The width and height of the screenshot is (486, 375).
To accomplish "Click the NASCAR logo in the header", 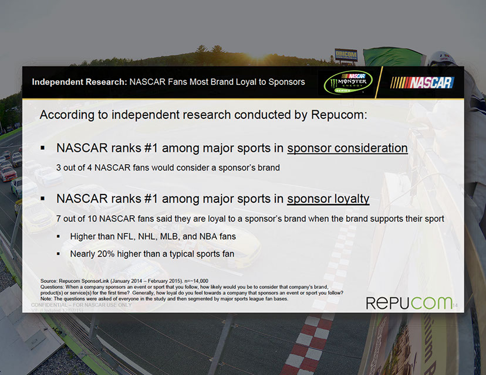I will click(x=423, y=83).
